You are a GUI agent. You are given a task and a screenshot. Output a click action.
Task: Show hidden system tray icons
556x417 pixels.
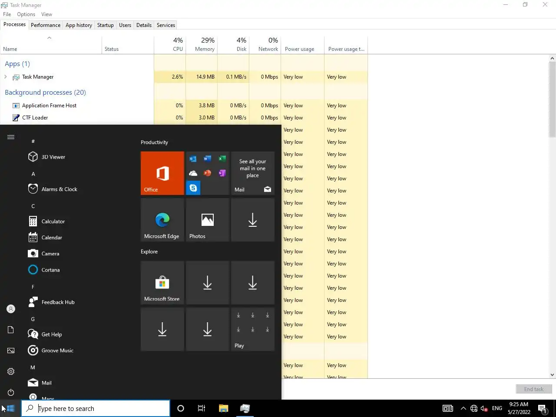463,408
